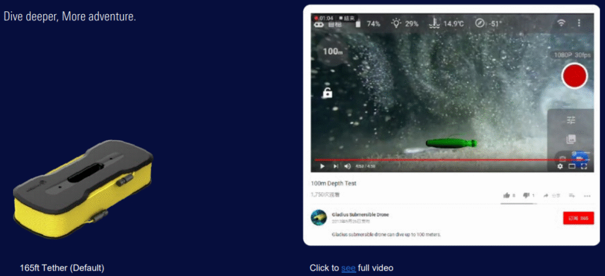
Task: Click the red subscribe button
Action: coord(578,218)
